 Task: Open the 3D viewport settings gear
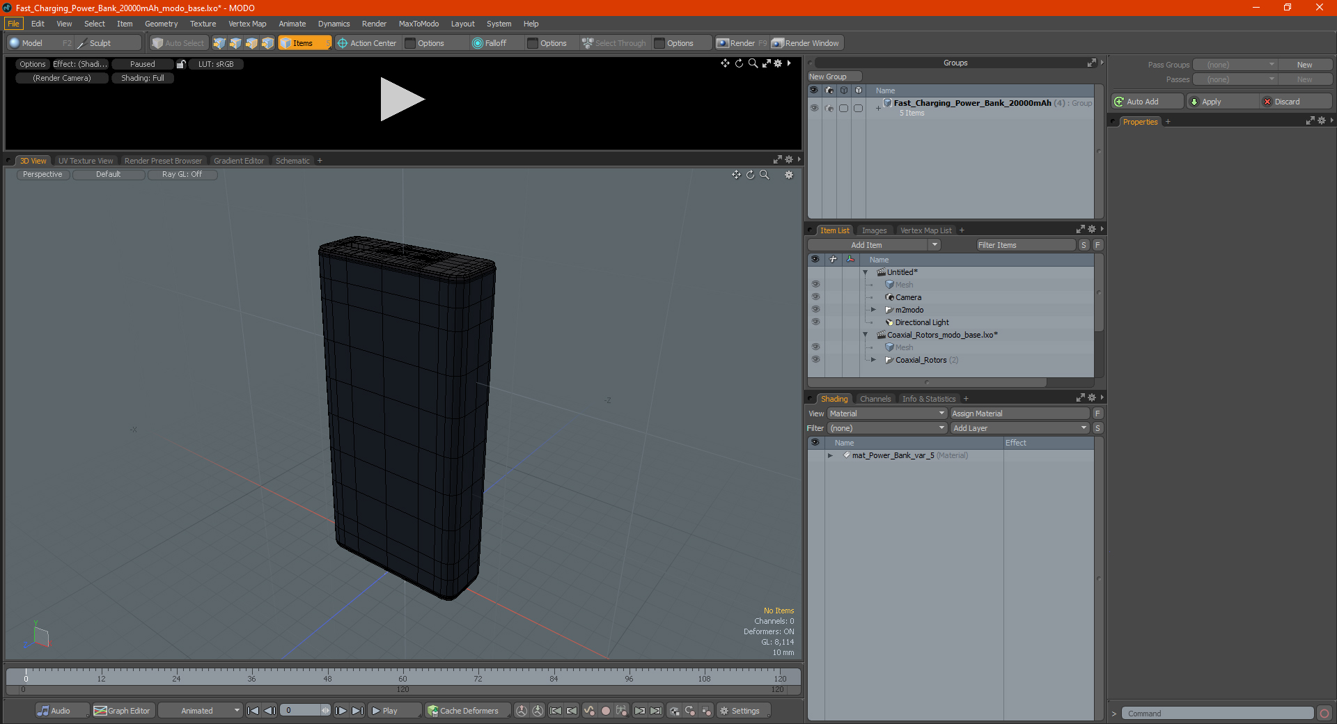(x=789, y=175)
